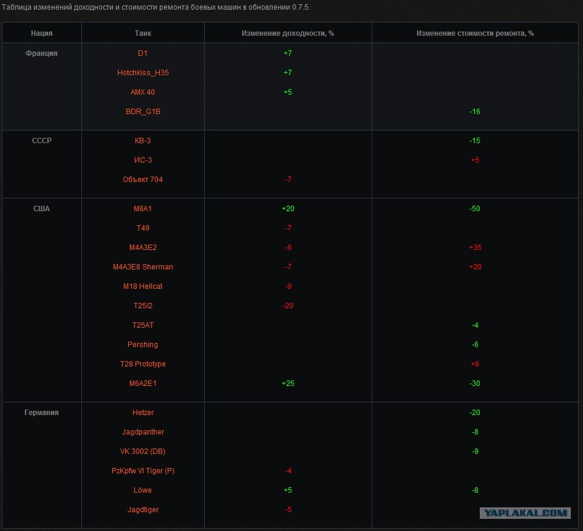
Task: Select the M4A3E8 Sherman entry
Action: (x=143, y=266)
